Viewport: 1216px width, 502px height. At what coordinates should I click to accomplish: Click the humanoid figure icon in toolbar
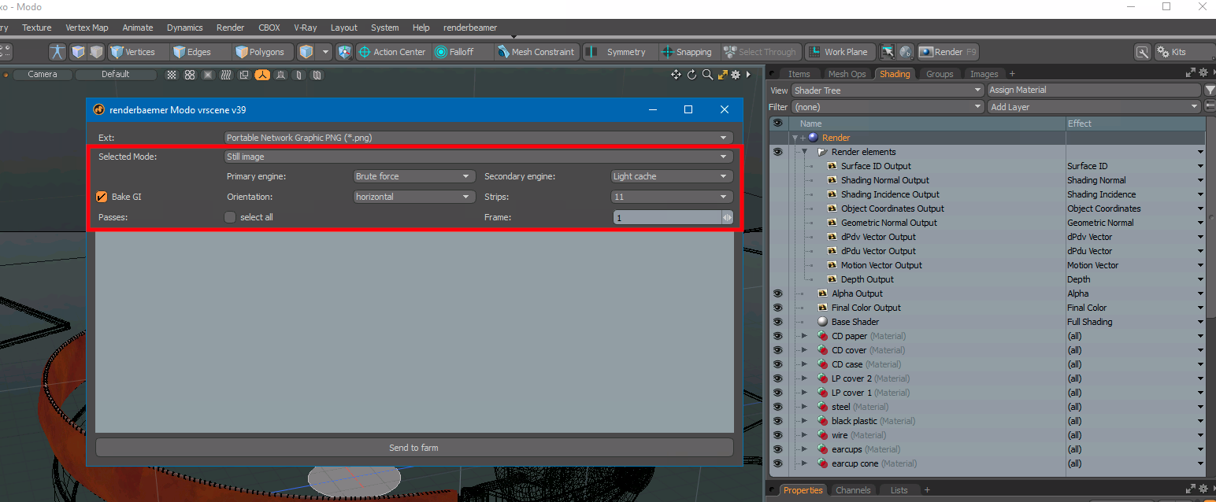(x=57, y=52)
